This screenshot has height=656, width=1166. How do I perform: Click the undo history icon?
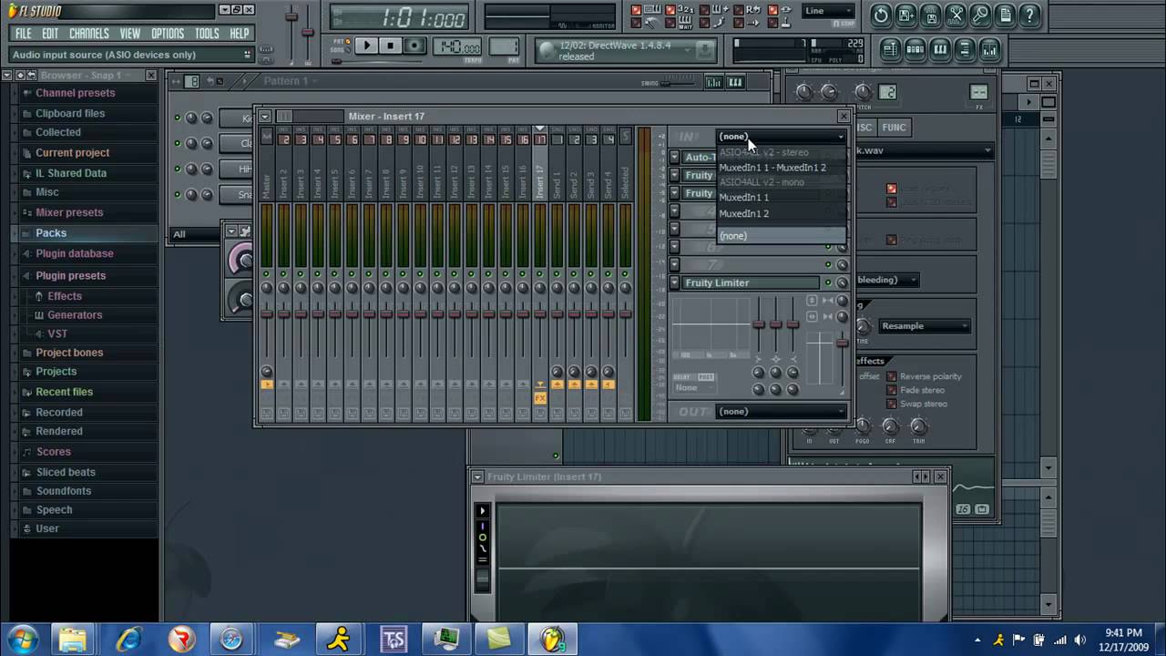tap(881, 15)
